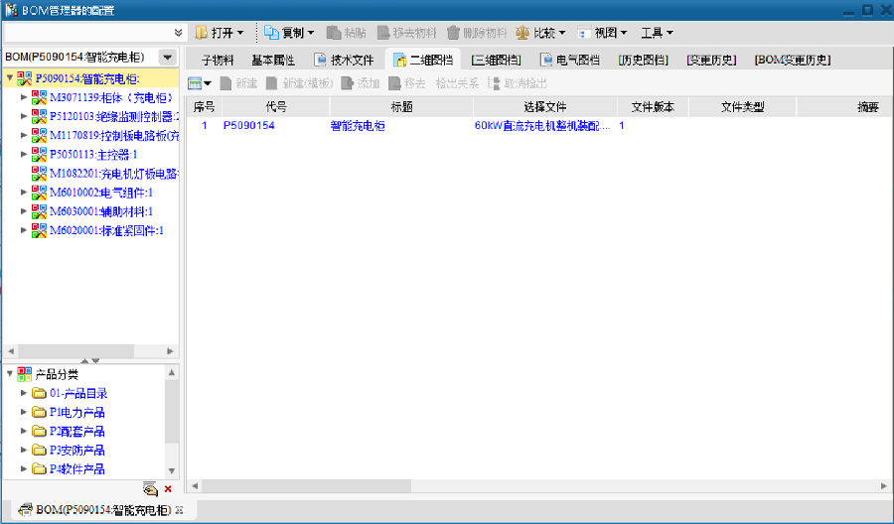Switch to the 技术文件 tab
The image size is (894, 524).
coord(345,60)
